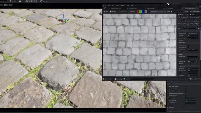The height and width of the screenshot is (113, 201).
Task: Open the Tools menu of the texture editor
Action: tap(128, 6)
